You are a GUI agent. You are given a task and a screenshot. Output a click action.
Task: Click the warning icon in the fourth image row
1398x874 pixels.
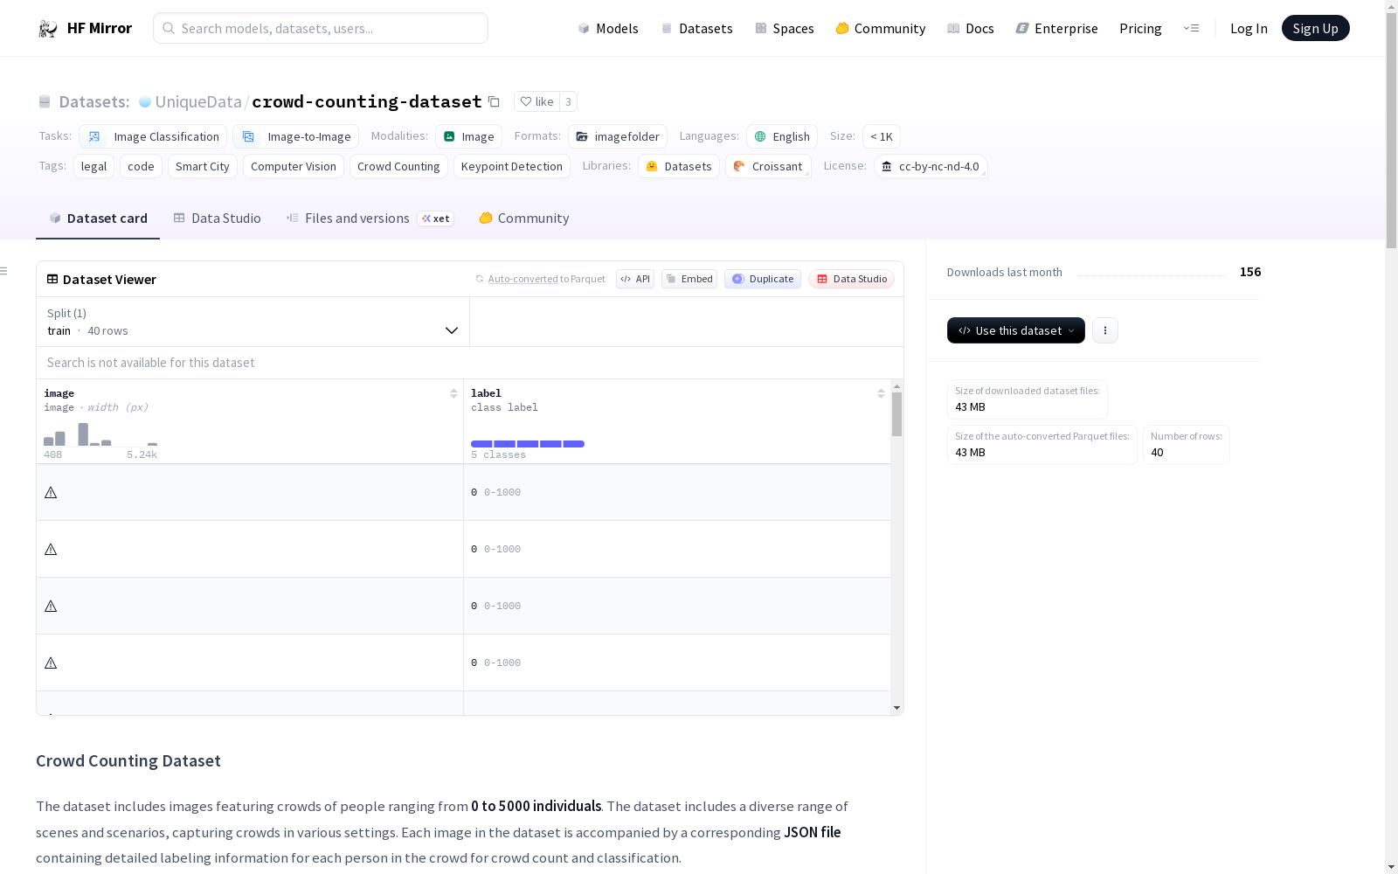pyautogui.click(x=51, y=663)
